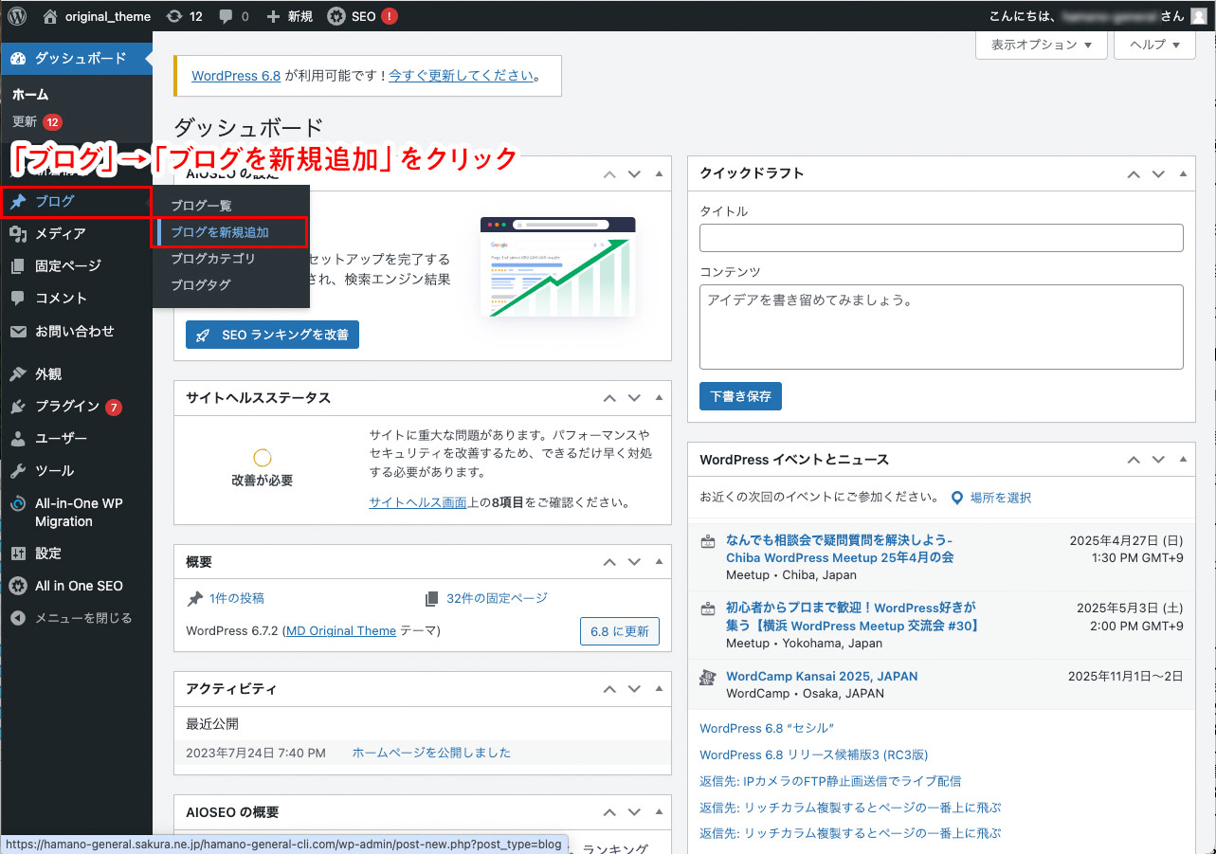This screenshot has width=1216, height=854.
Task: Open All in One SEO sidebar menu
Action: tap(76, 586)
